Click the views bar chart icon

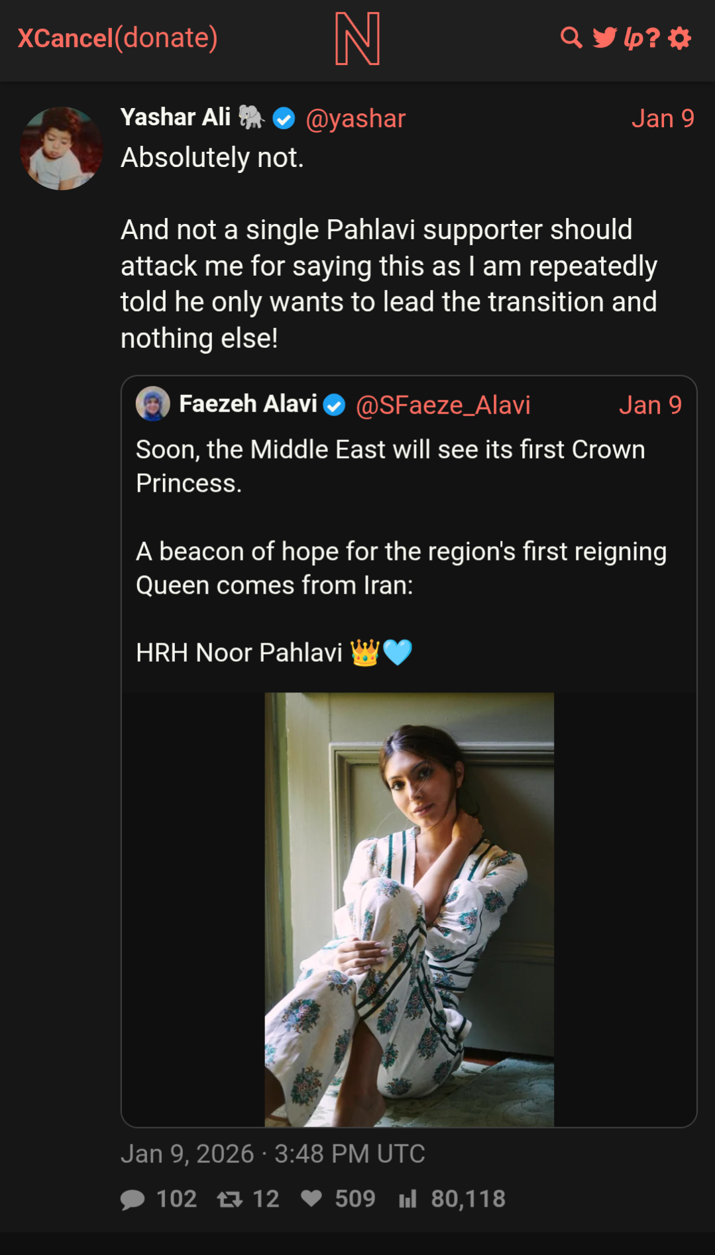click(408, 1199)
